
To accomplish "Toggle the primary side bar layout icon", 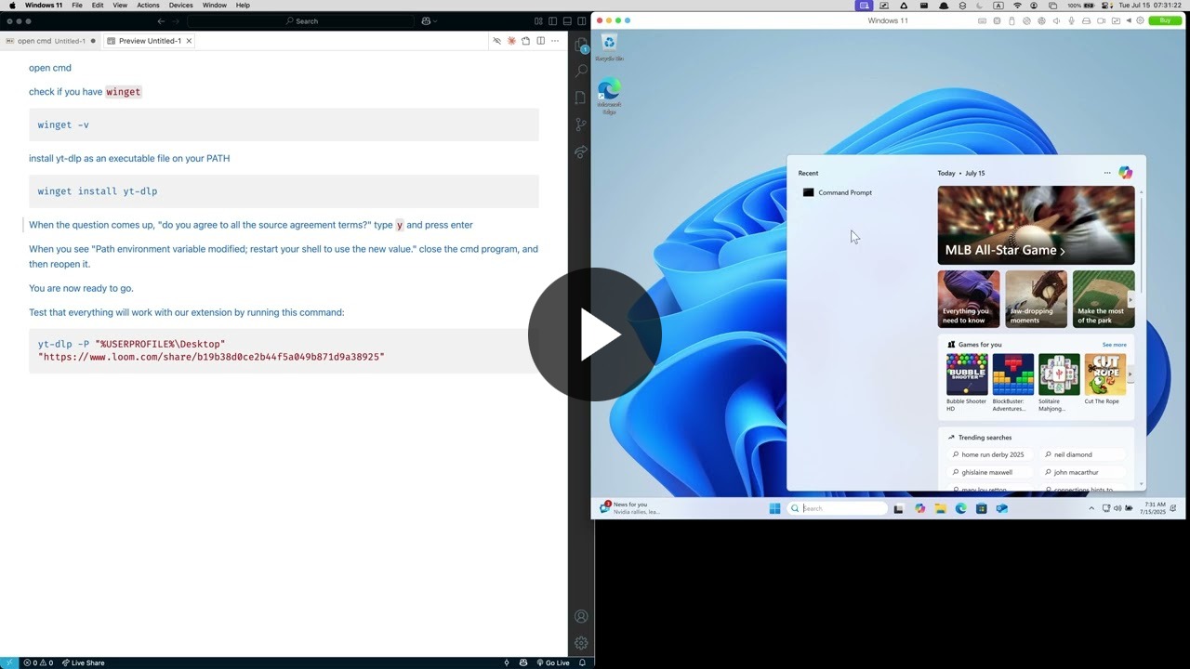I will pyautogui.click(x=552, y=20).
